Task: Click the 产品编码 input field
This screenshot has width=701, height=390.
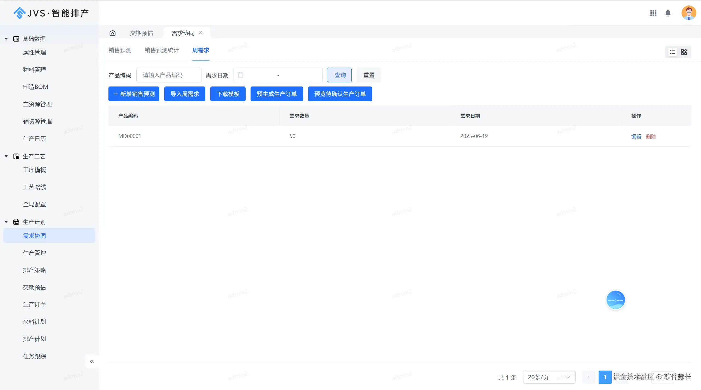Action: (169, 75)
